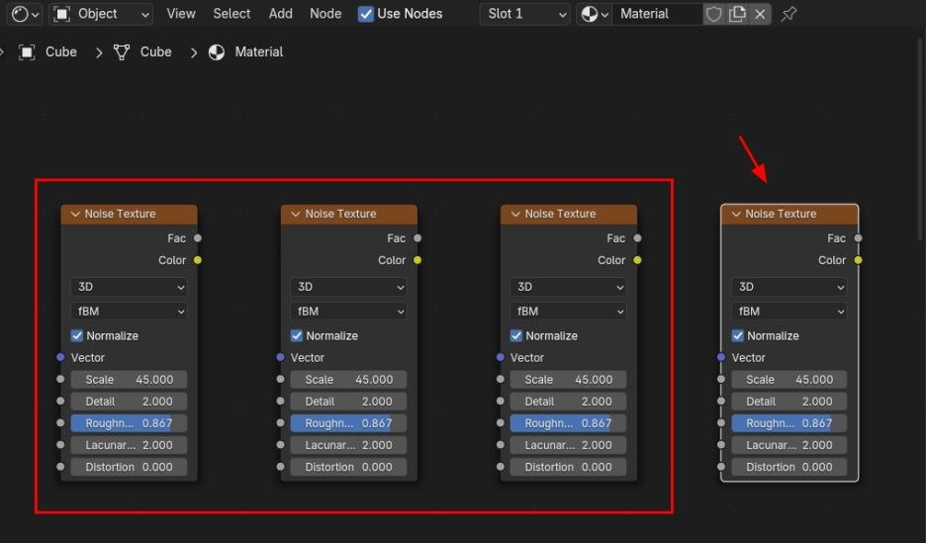Toggle Normalize on the second node
Image resolution: width=926 pixels, height=543 pixels.
pyautogui.click(x=297, y=336)
